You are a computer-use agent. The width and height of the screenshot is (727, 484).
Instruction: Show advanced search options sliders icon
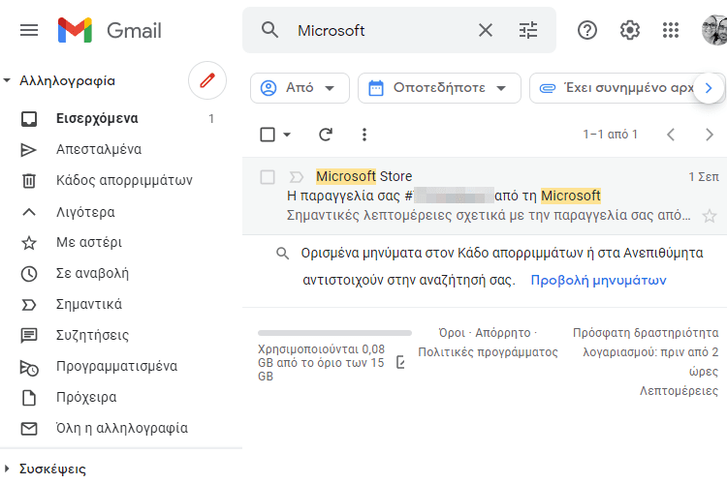(528, 31)
